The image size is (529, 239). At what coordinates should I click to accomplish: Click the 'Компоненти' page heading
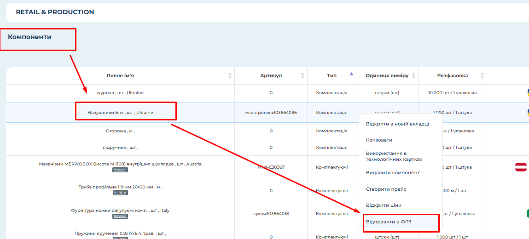[29, 37]
